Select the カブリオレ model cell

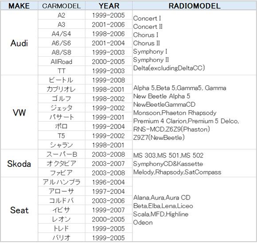62,89
